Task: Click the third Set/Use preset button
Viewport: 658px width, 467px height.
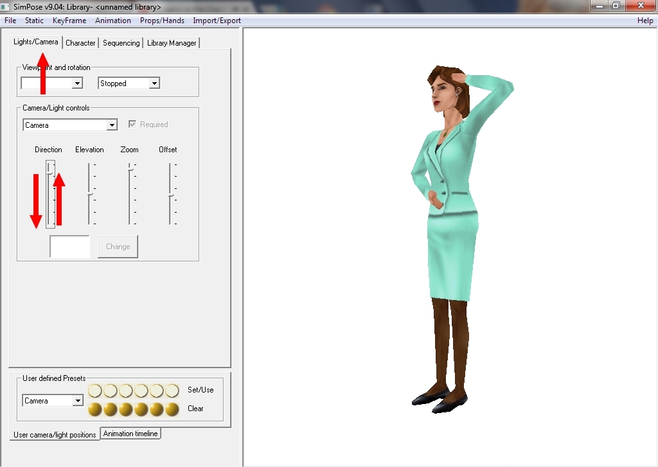Action: [x=126, y=391]
